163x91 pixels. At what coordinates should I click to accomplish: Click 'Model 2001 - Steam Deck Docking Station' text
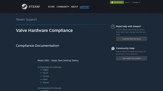click(58, 60)
